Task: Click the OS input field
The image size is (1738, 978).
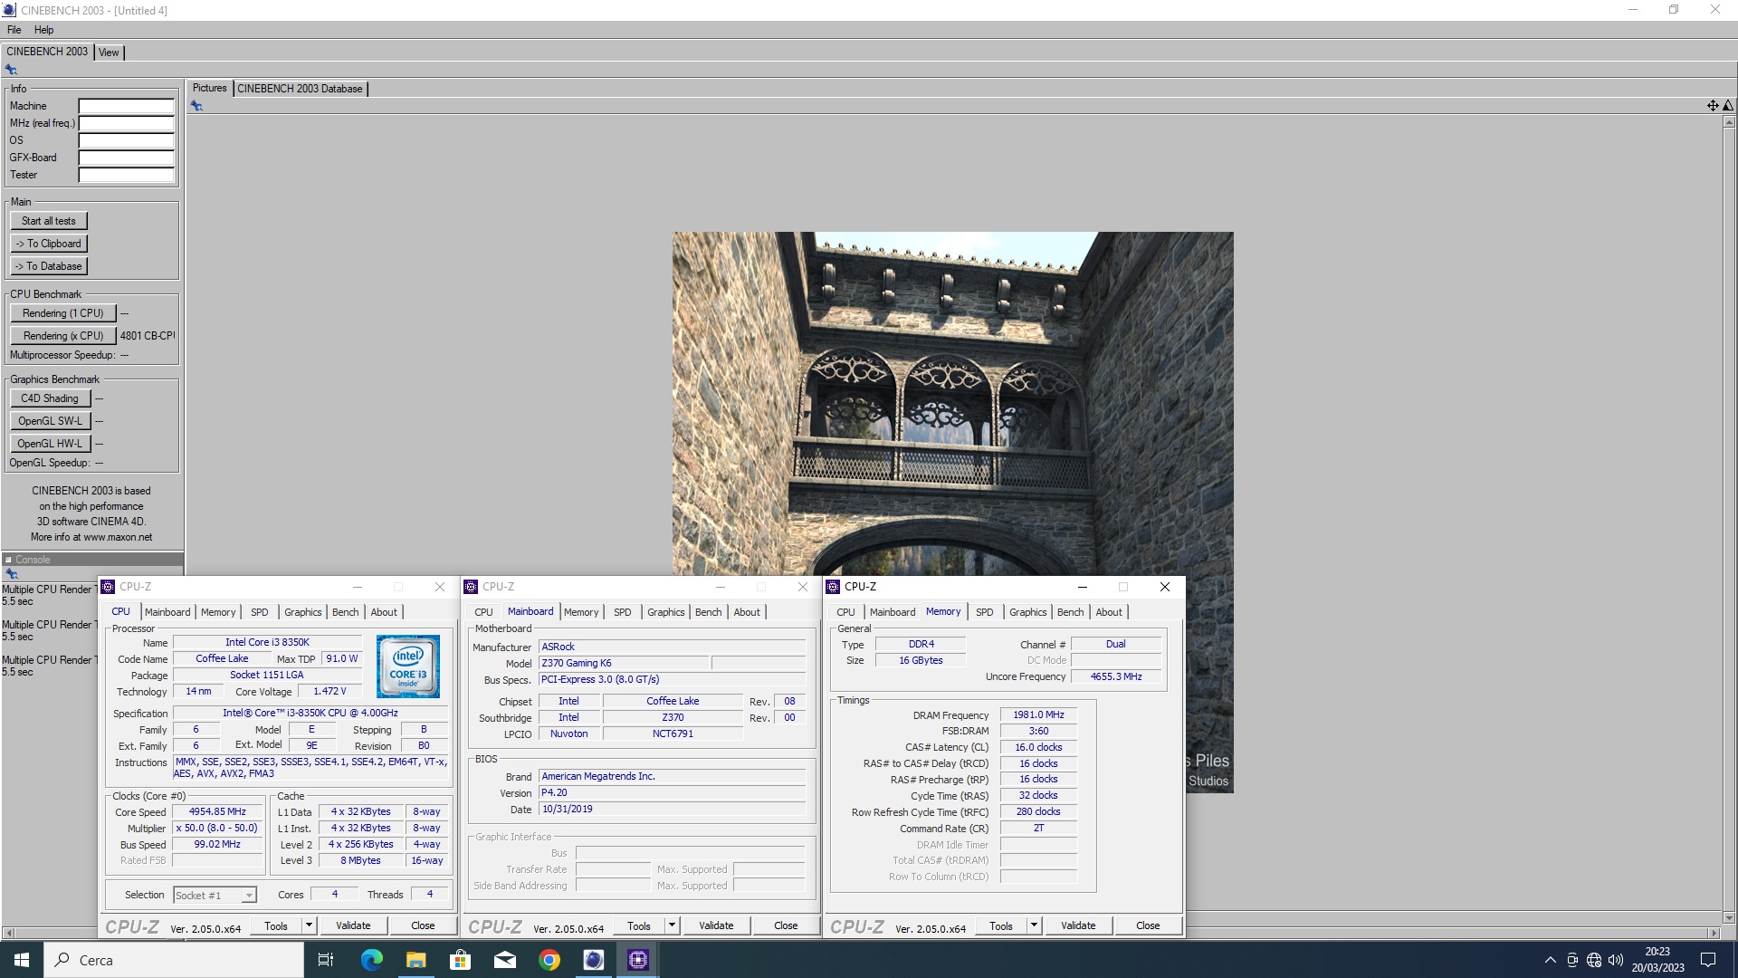Action: 127,140
